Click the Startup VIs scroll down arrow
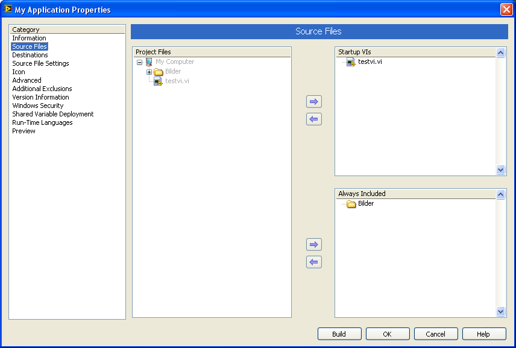Screen dimensions: 516x348 (x=500, y=170)
